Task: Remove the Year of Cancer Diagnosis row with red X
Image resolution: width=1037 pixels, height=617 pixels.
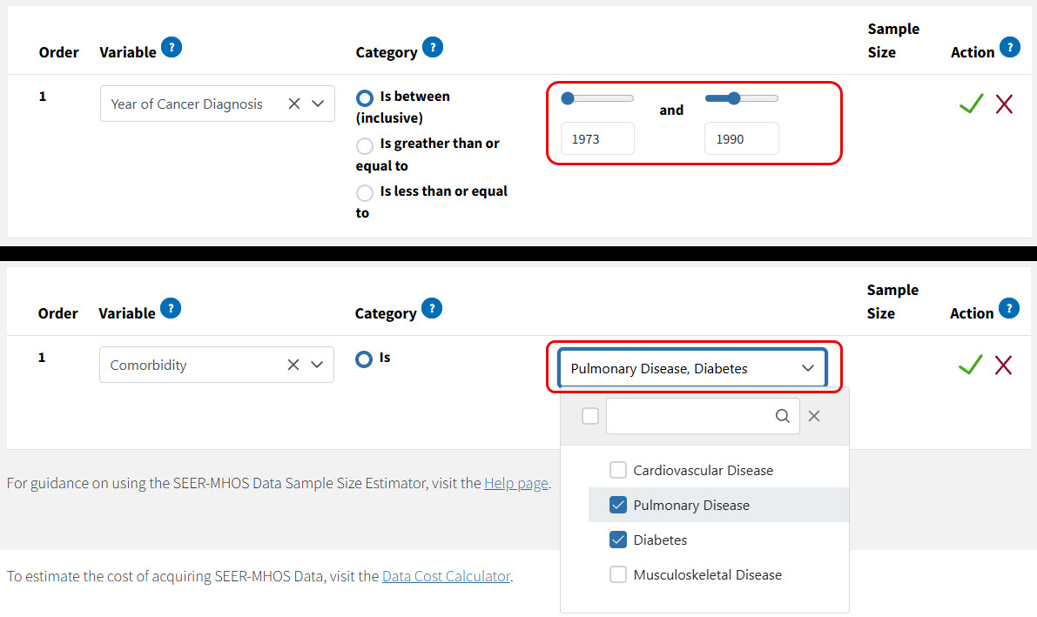Action: point(1004,104)
